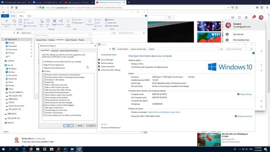The image size is (270, 152).
Task: Click Cancel in Performance Options
Action: tap(80, 126)
